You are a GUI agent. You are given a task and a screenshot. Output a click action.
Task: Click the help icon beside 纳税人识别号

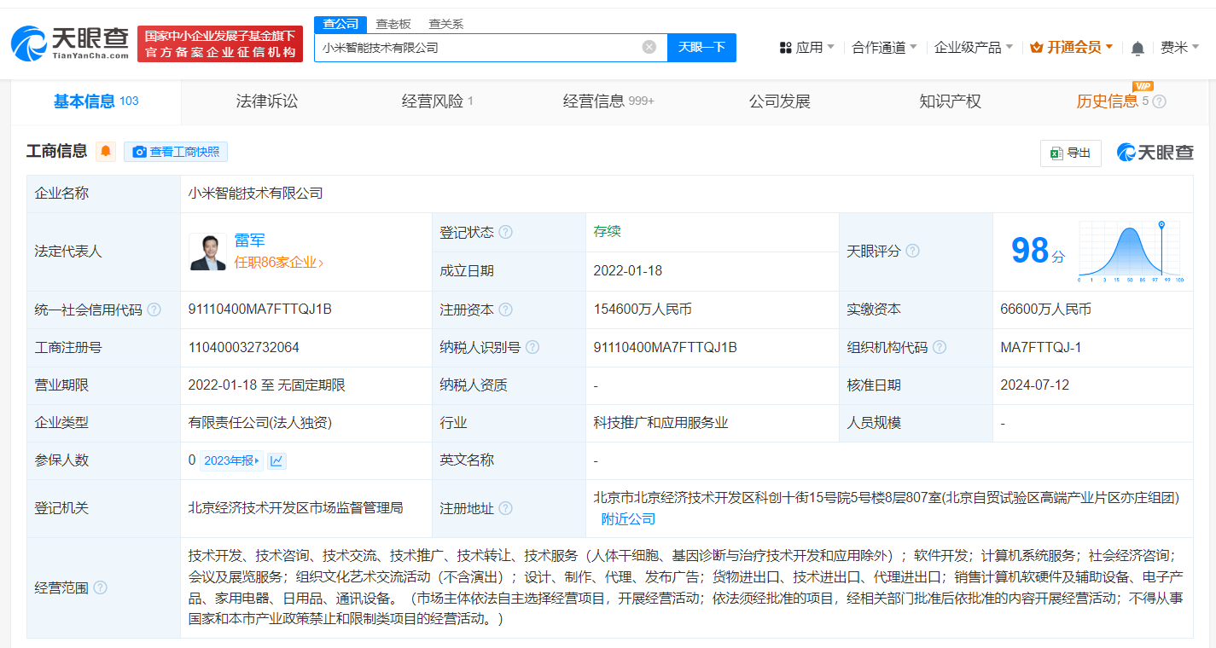click(x=532, y=347)
